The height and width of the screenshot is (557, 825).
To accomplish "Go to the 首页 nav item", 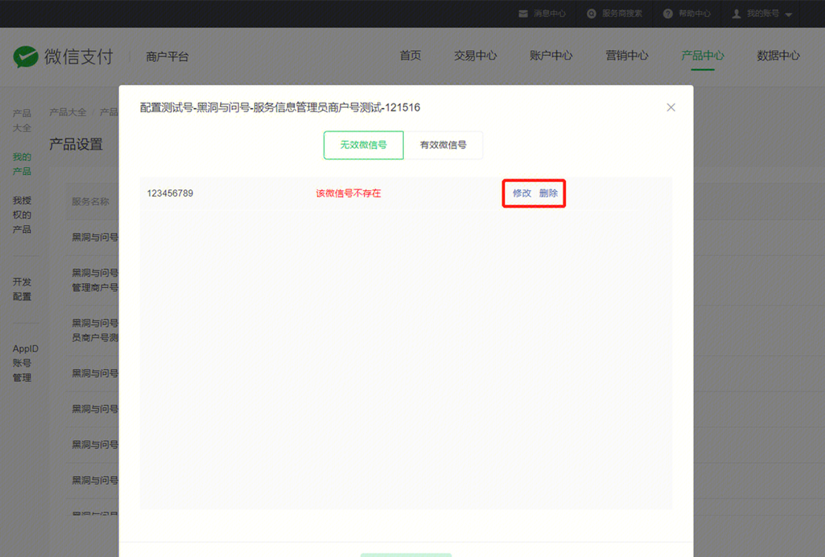I will point(410,55).
